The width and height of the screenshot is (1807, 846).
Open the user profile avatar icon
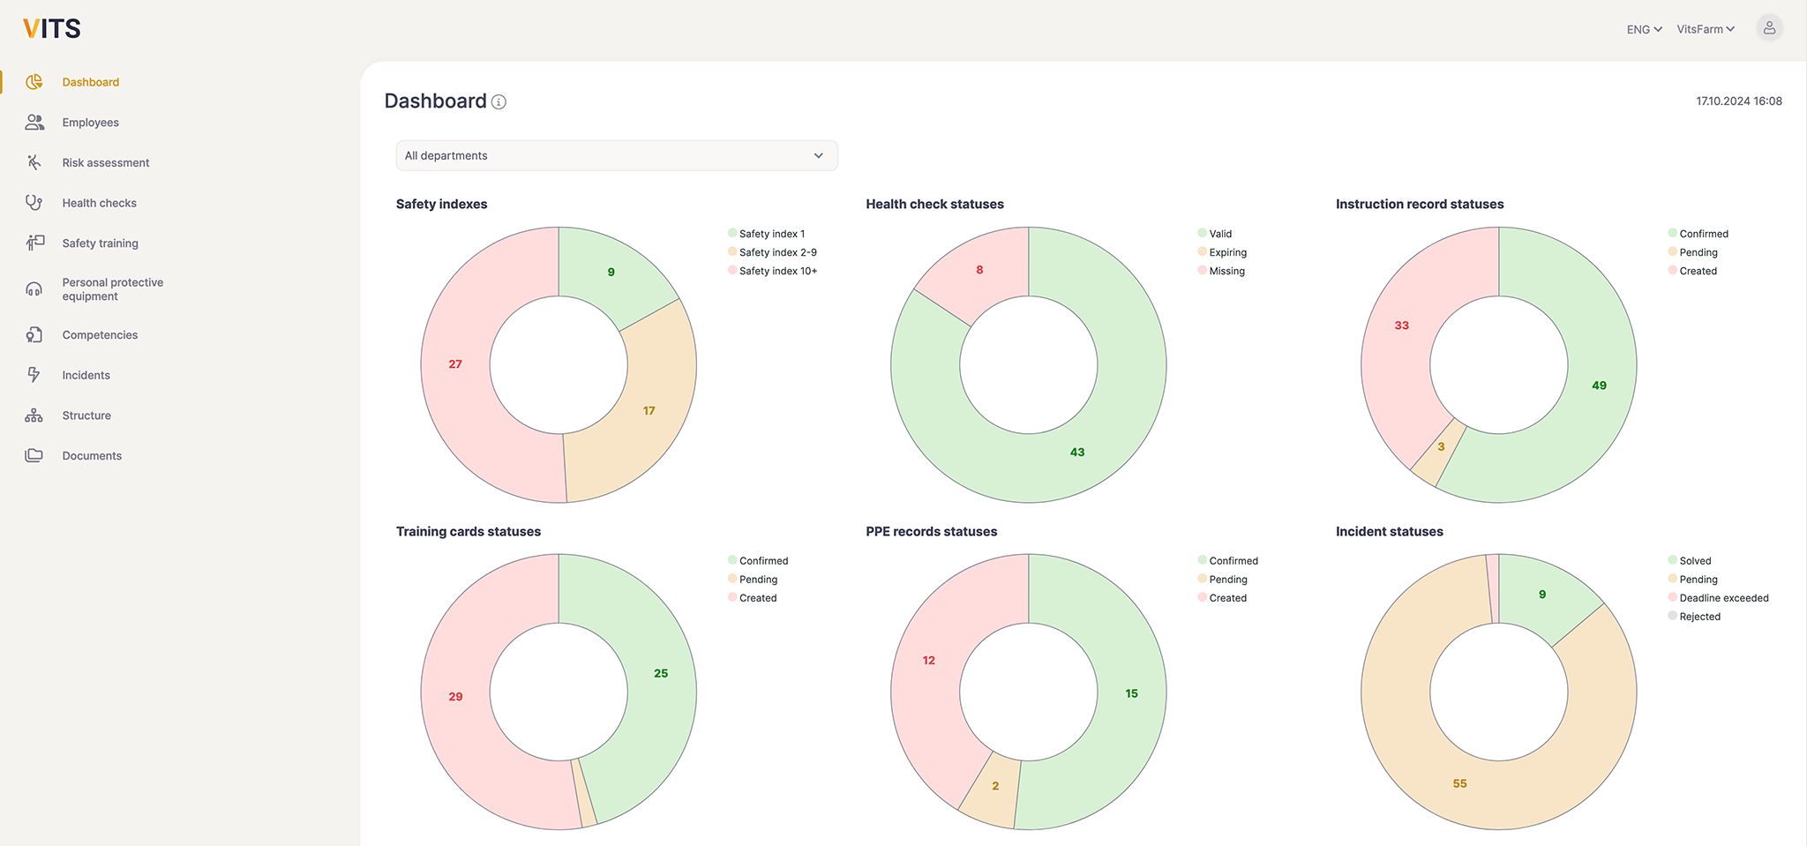(1768, 28)
